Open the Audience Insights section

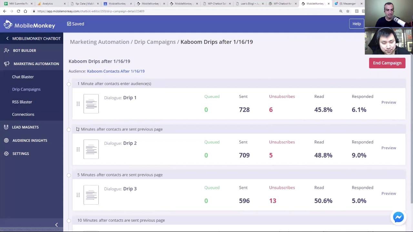30,140
